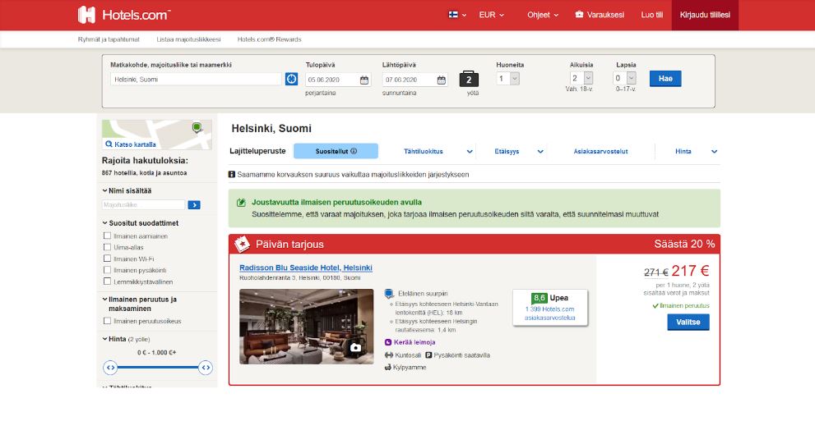Click the maximum price slider handle
Viewport: 815px width, 421px height.
(x=206, y=368)
